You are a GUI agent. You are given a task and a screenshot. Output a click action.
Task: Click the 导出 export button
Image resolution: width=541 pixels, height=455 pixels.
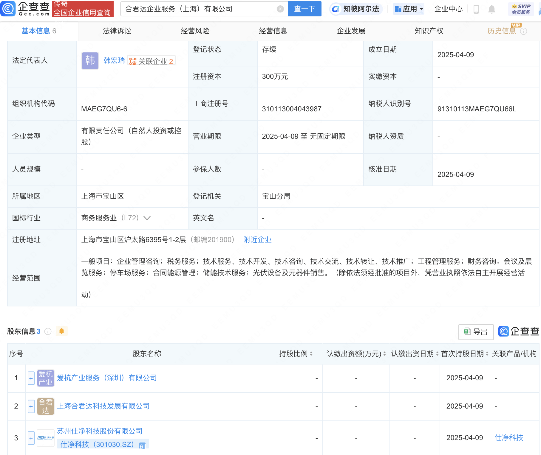pyautogui.click(x=476, y=332)
